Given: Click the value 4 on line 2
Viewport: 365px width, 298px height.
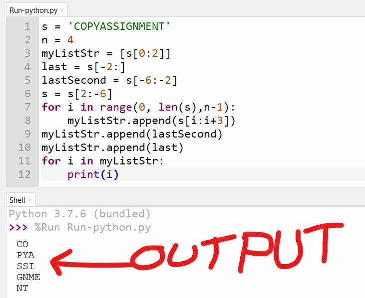Looking at the screenshot, I should point(70,40).
